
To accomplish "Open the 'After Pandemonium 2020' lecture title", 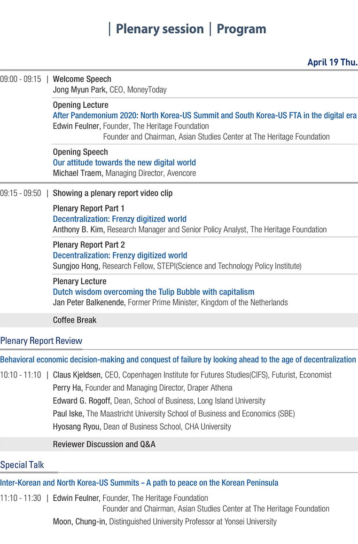I will pyautogui.click(x=204, y=116).
